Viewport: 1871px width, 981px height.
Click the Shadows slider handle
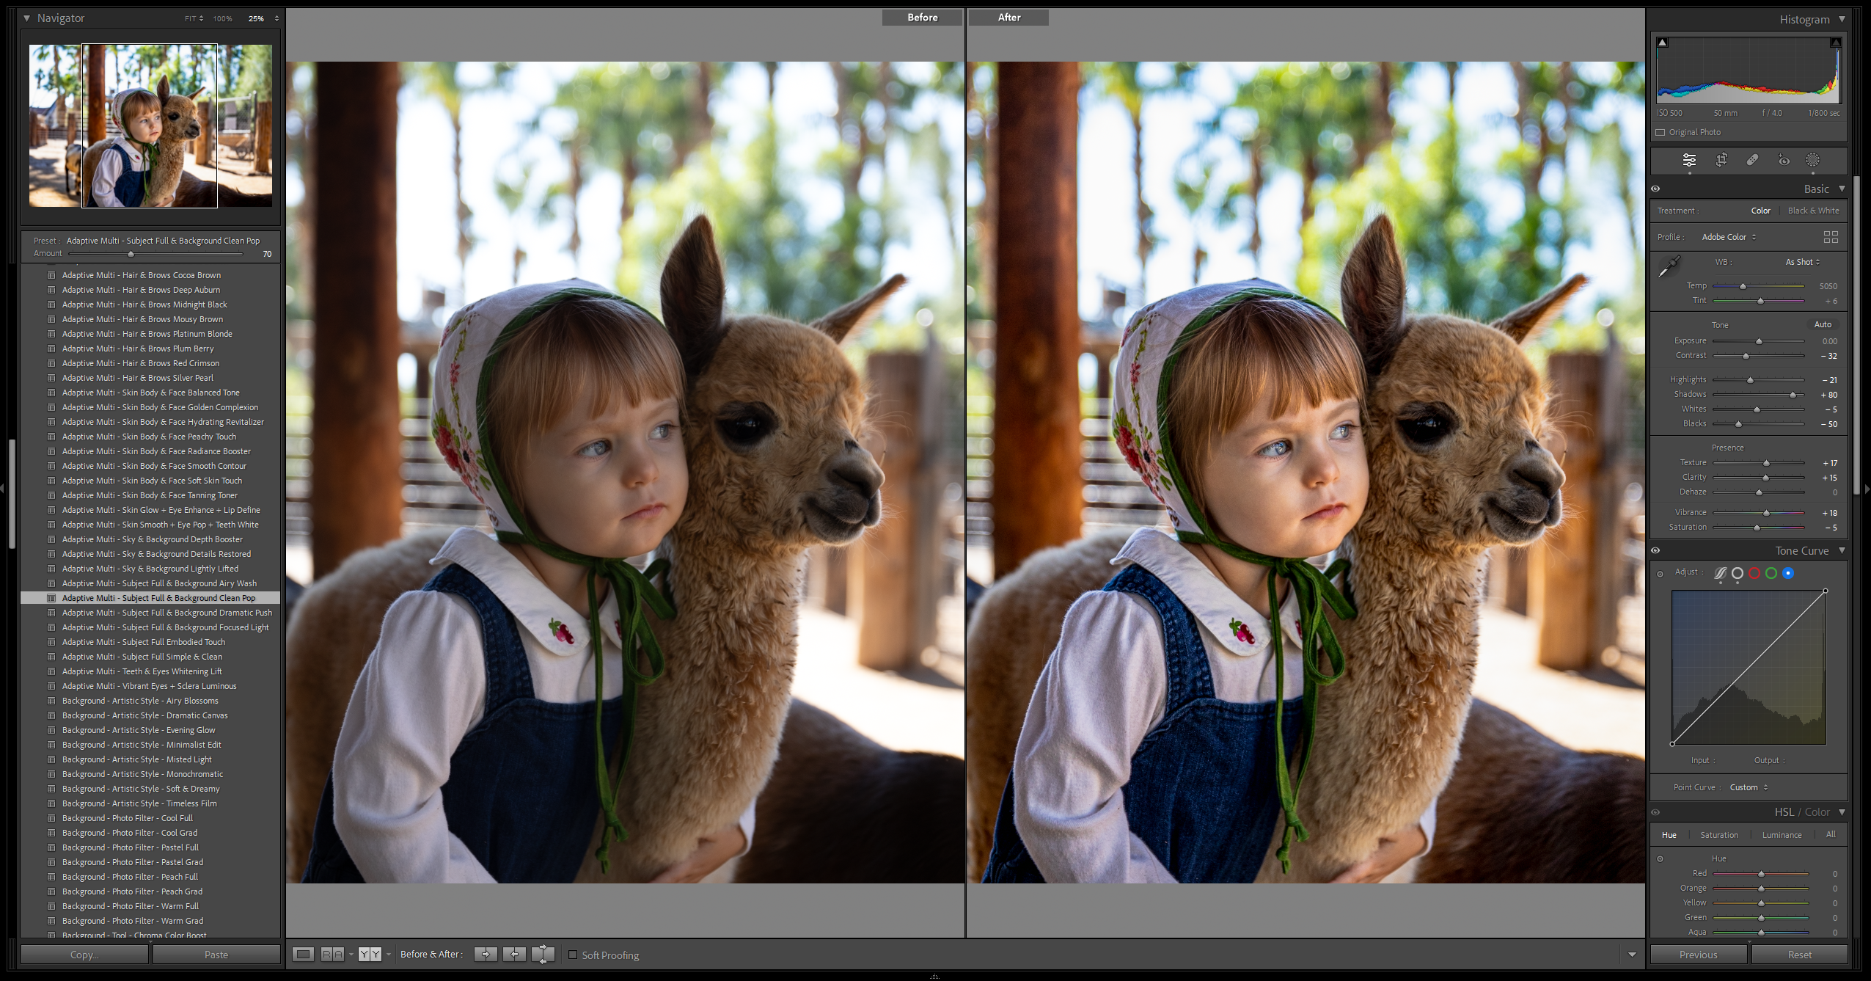pyautogui.click(x=1793, y=395)
